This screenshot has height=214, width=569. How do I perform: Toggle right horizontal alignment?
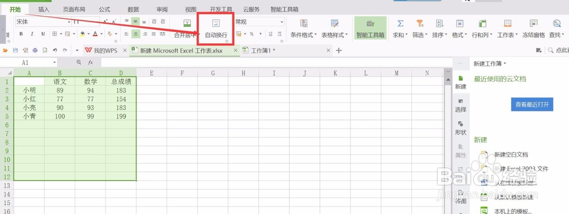click(x=145, y=34)
